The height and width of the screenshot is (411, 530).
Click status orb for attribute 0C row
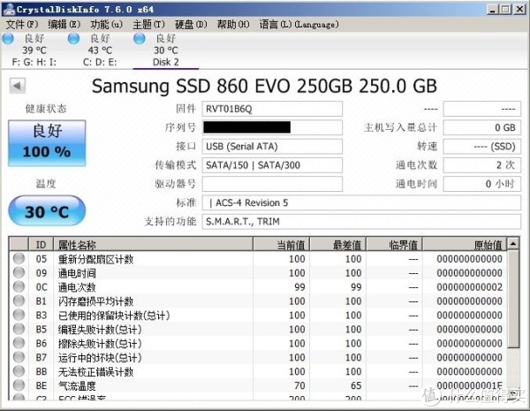pyautogui.click(x=19, y=287)
